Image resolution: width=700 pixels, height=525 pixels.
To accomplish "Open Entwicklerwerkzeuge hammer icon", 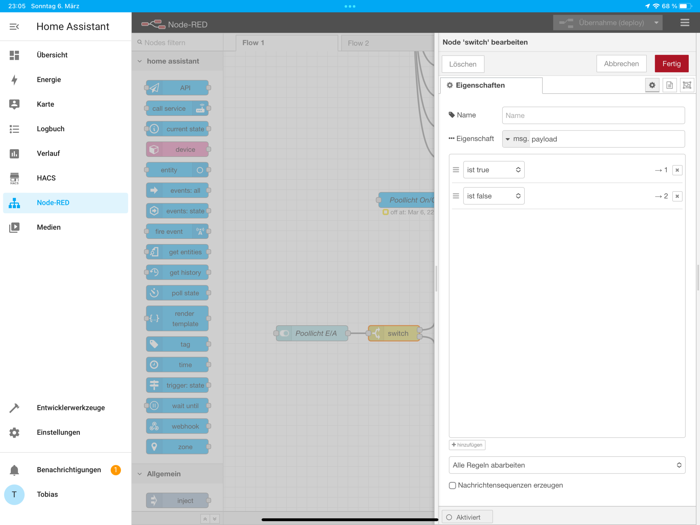I will pyautogui.click(x=14, y=408).
